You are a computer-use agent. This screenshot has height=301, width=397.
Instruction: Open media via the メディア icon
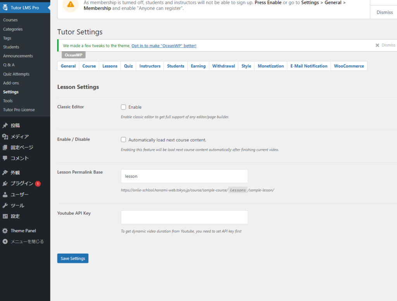coord(5,136)
